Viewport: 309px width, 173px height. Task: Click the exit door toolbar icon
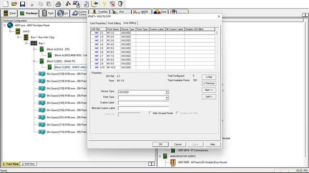[x=121, y=4]
